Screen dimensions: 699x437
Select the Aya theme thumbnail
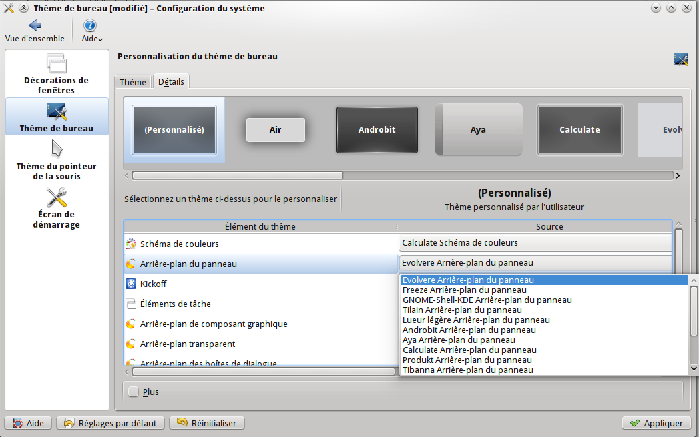(478, 130)
